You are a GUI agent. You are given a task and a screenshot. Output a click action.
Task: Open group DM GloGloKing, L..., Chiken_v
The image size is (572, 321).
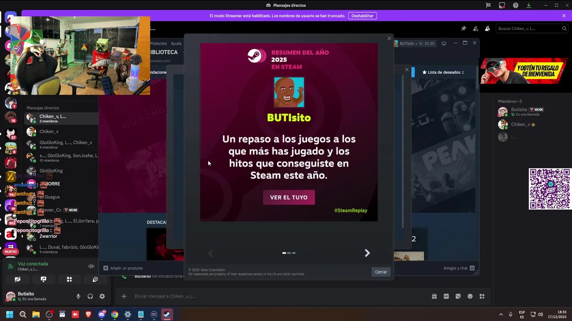[x=62, y=144]
